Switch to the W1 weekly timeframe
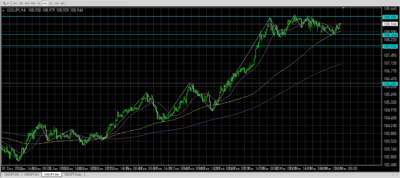Image resolution: width=400 pixels, height=178 pixels. 57,3
